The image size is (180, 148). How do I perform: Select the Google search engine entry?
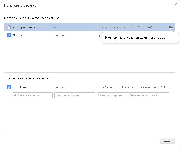click(x=18, y=35)
